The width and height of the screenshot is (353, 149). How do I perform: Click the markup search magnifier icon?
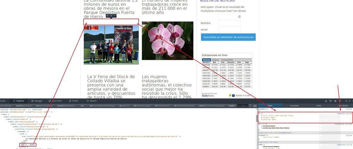tap(255, 106)
